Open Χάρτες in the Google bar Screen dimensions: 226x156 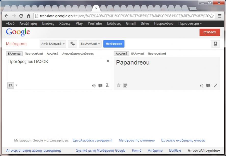[x=65, y=23]
